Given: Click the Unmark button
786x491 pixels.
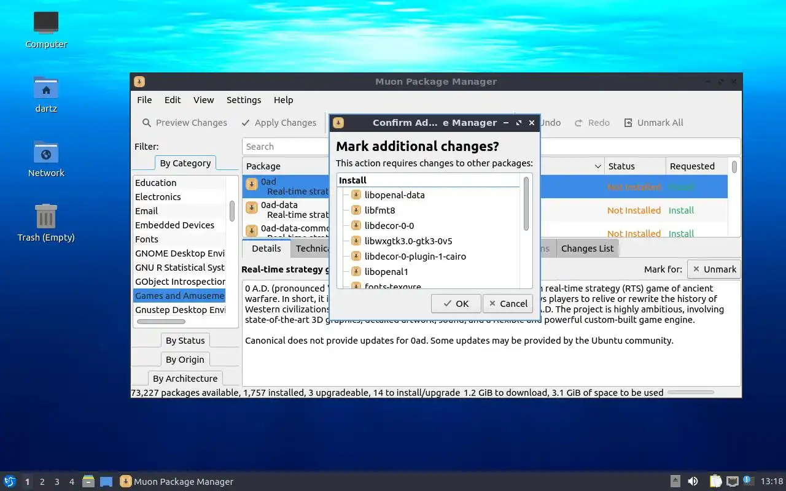Looking at the screenshot, I should (x=714, y=269).
